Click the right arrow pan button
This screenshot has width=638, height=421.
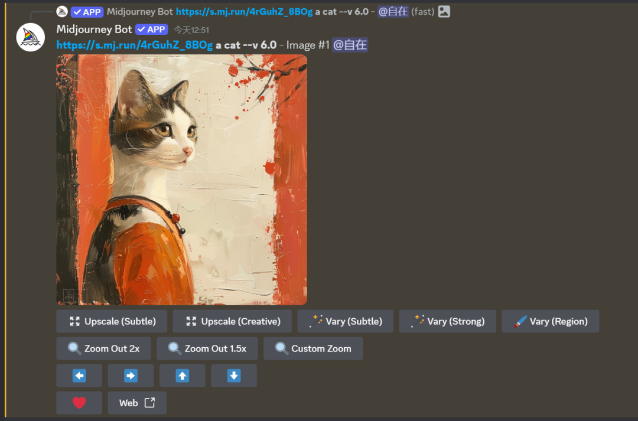pos(131,376)
